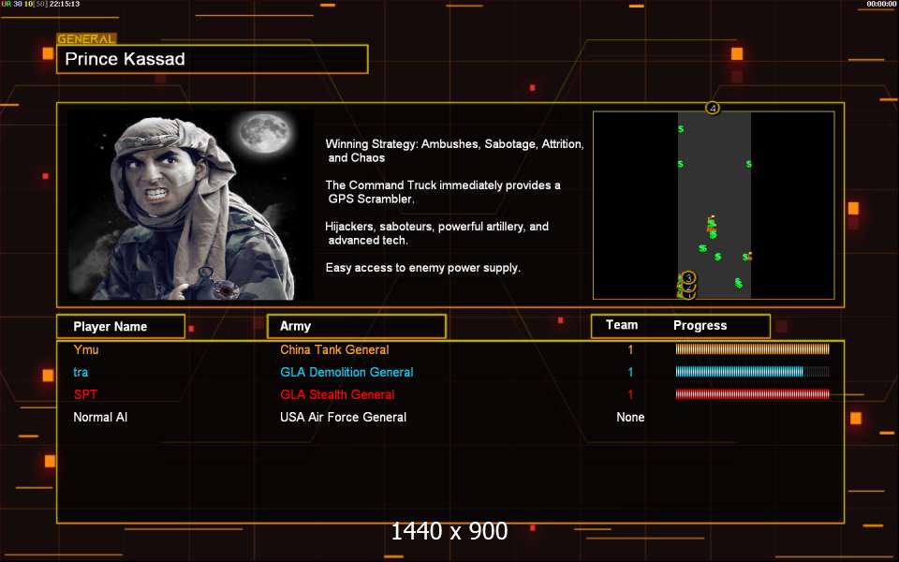
Task: Click GLA Demolition General army text
Action: [346, 372]
